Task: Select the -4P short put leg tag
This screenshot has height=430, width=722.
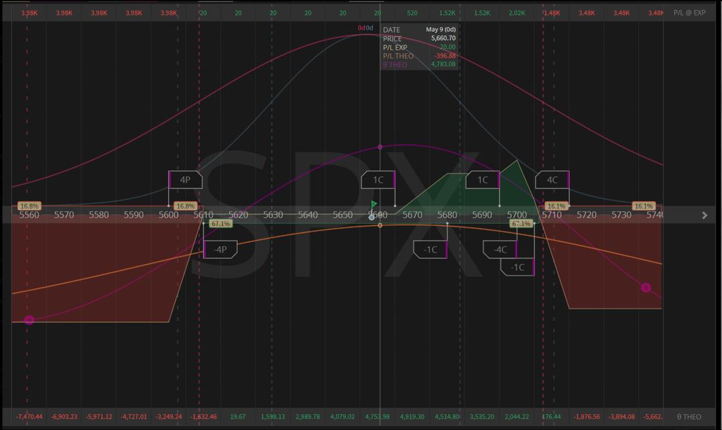Action: click(220, 249)
